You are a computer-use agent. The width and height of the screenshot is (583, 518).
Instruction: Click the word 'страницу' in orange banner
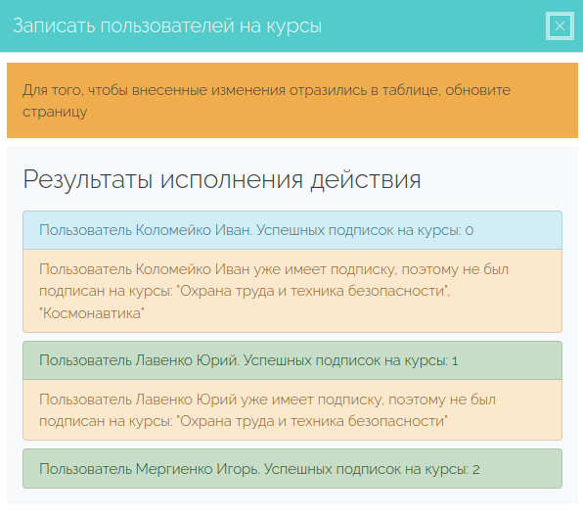(x=55, y=112)
